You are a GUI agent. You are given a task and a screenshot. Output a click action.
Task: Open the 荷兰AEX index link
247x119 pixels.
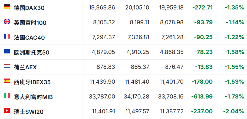25,67
